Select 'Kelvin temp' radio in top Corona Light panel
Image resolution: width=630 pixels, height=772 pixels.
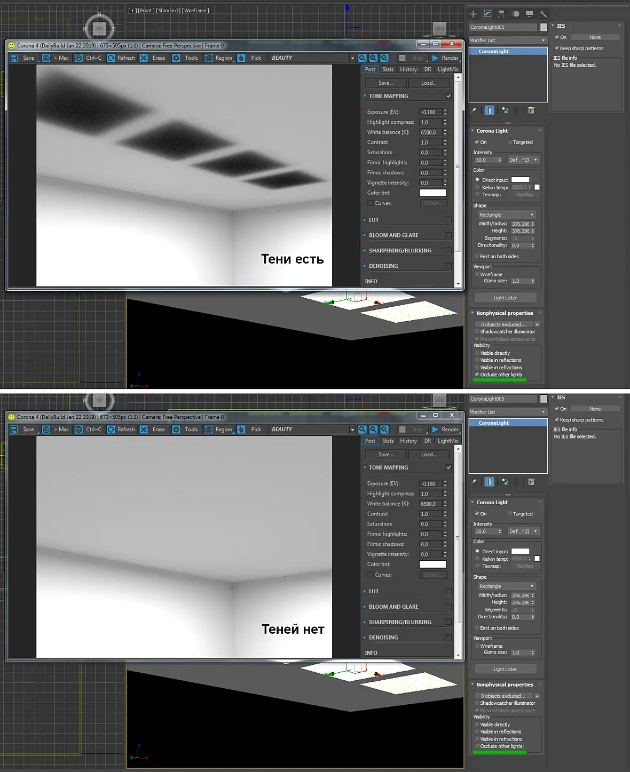(477, 187)
